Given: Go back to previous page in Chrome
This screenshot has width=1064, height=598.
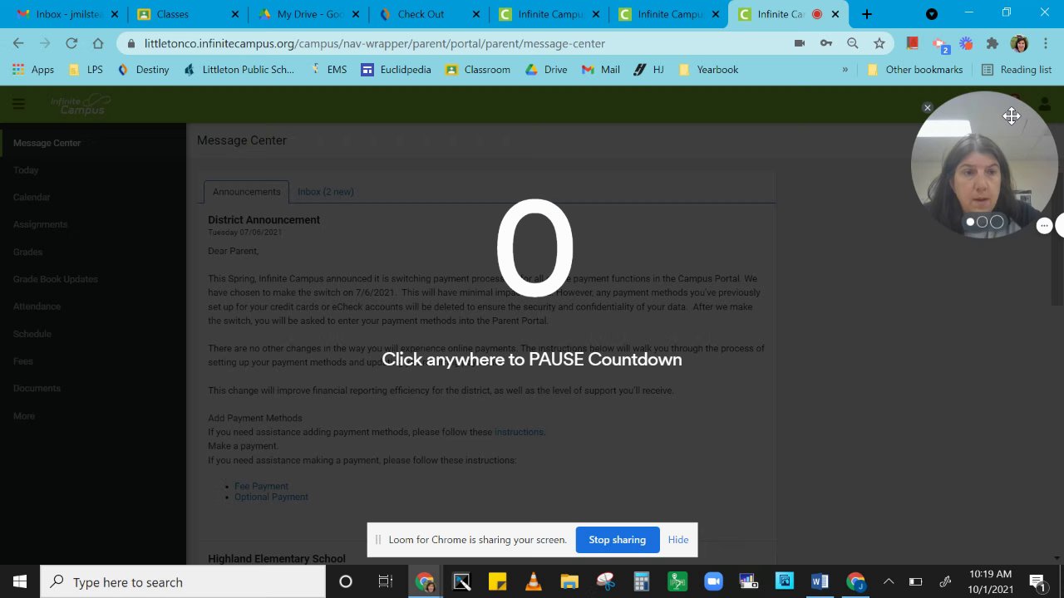Looking at the screenshot, I should coord(18,43).
